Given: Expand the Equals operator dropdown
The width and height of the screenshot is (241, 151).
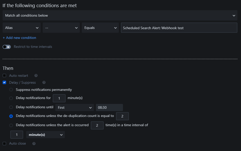Looking at the screenshot, I should [x=100, y=28].
